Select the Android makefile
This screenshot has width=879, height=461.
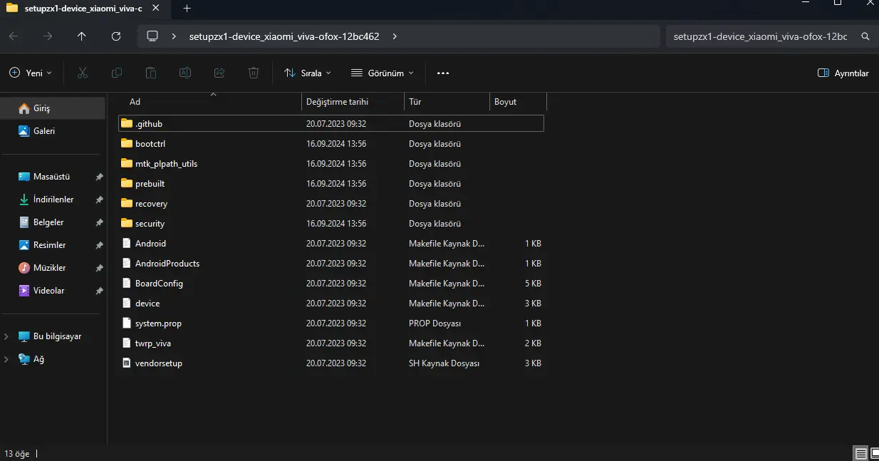331,243
